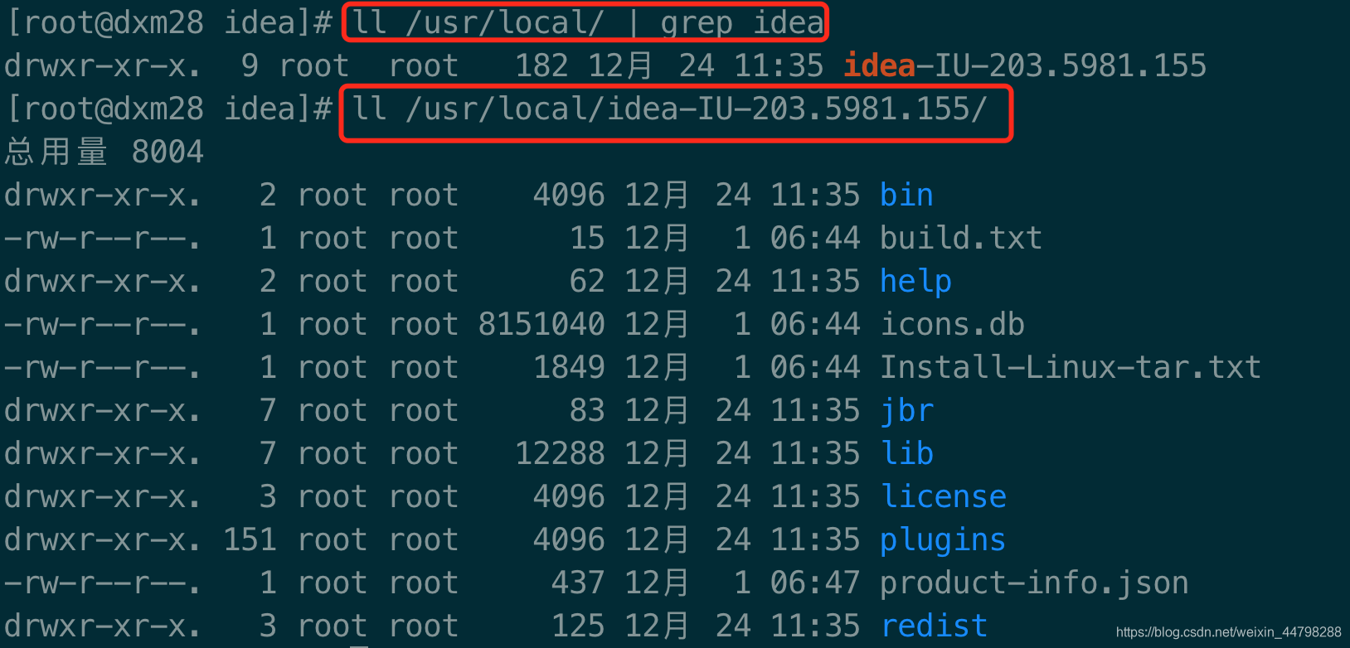This screenshot has width=1350, height=648.
Task: Click the lib directory name
Action: tap(906, 454)
